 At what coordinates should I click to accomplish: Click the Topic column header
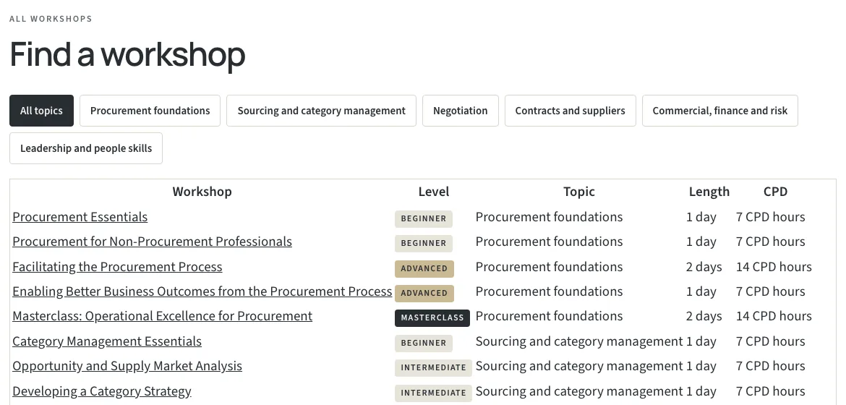tap(579, 192)
